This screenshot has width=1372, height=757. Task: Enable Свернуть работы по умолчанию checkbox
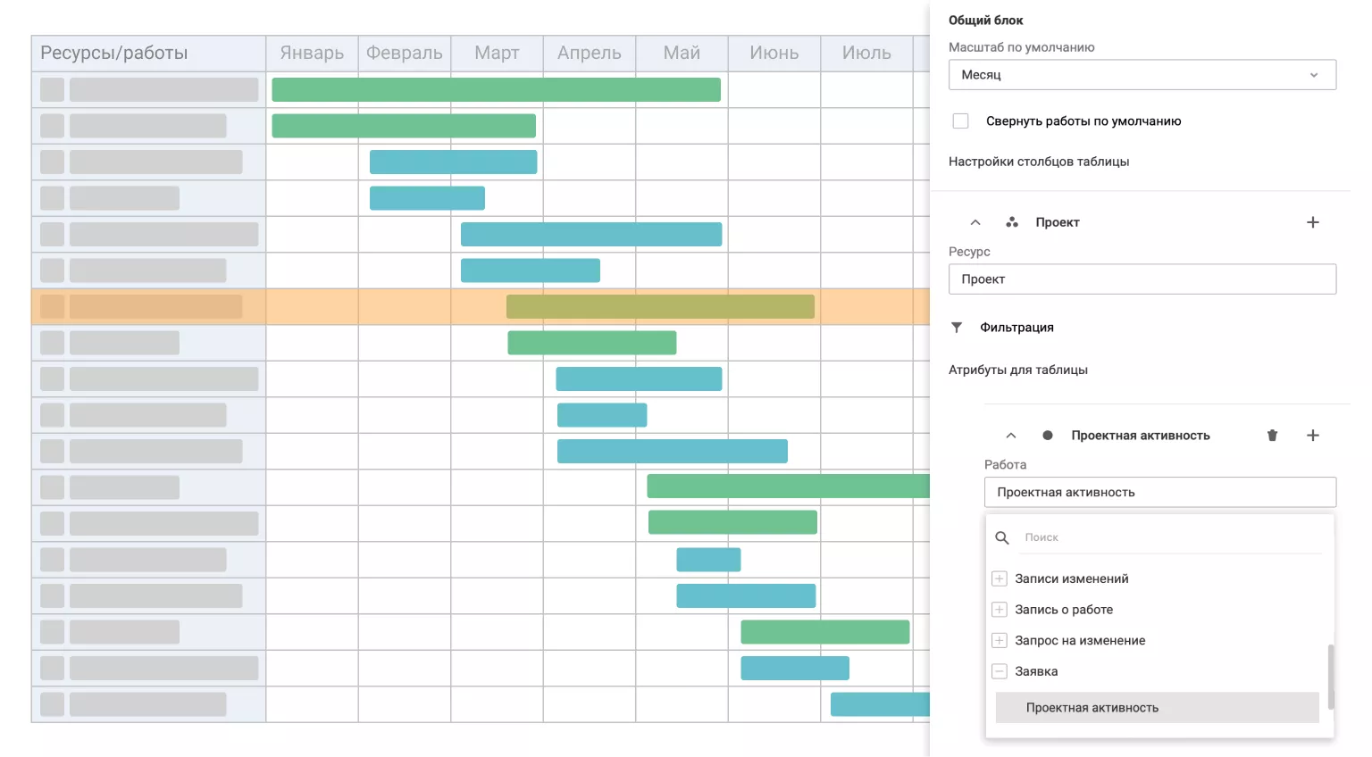coord(961,121)
